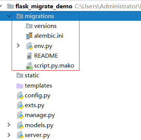Open the config.py file
The width and height of the screenshot is (141, 140).
point(37,95)
